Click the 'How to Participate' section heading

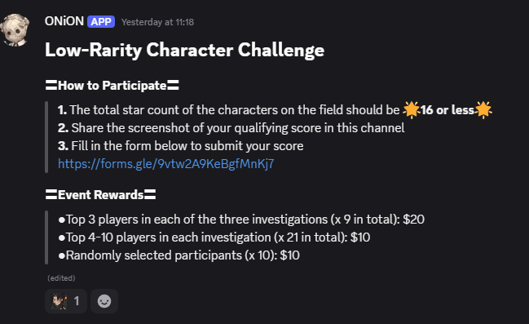click(112, 86)
